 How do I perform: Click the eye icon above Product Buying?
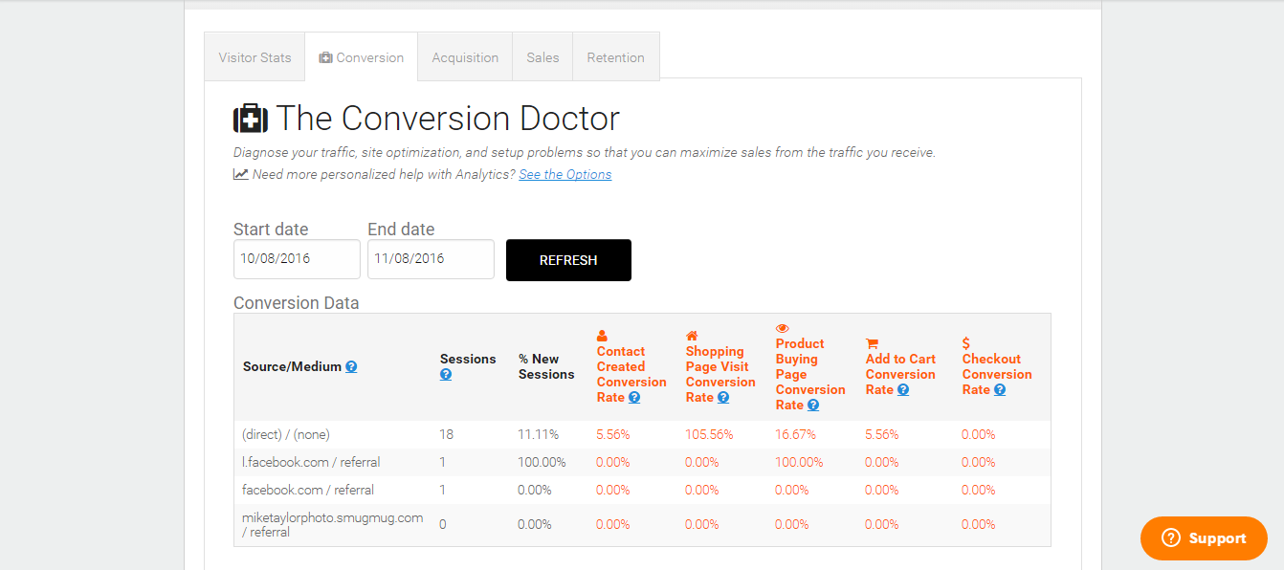tap(783, 328)
